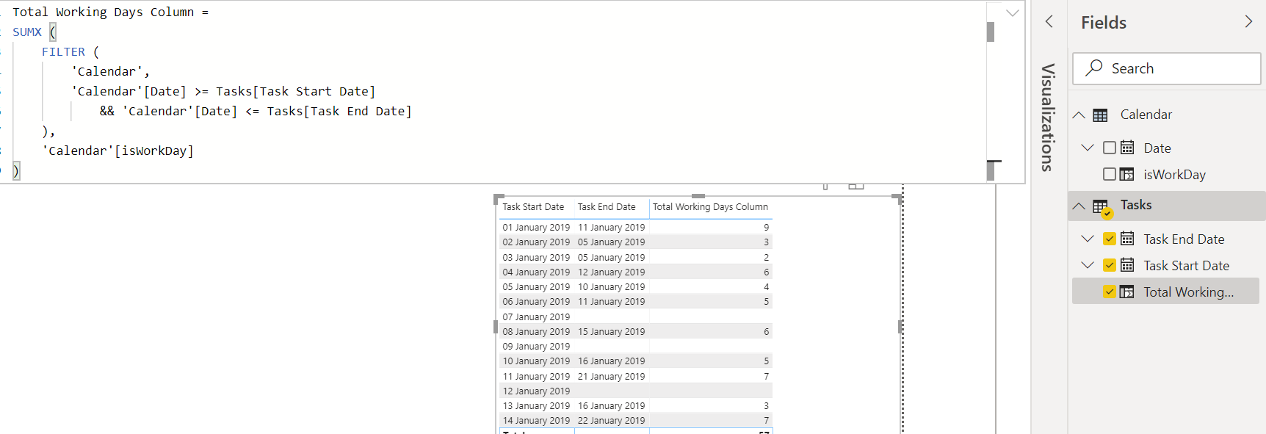Grab the table visual's right edge handle
Image resolution: width=1266 pixels, height=434 pixels.
coord(900,327)
